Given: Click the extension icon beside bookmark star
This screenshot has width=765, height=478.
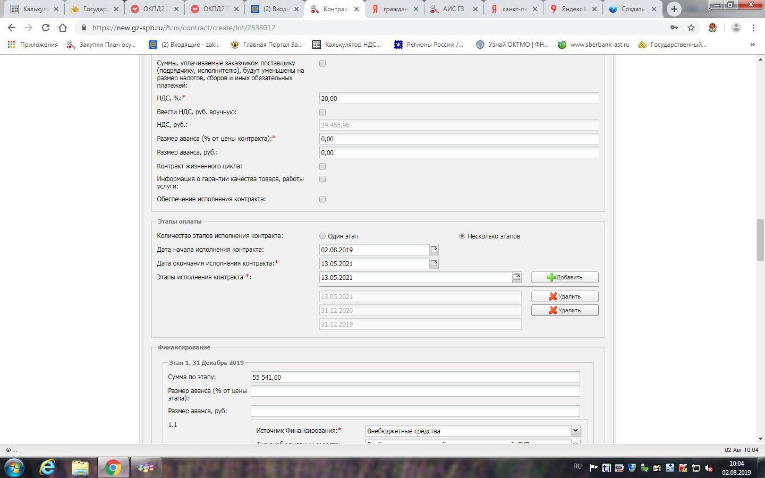Looking at the screenshot, I should click(712, 28).
